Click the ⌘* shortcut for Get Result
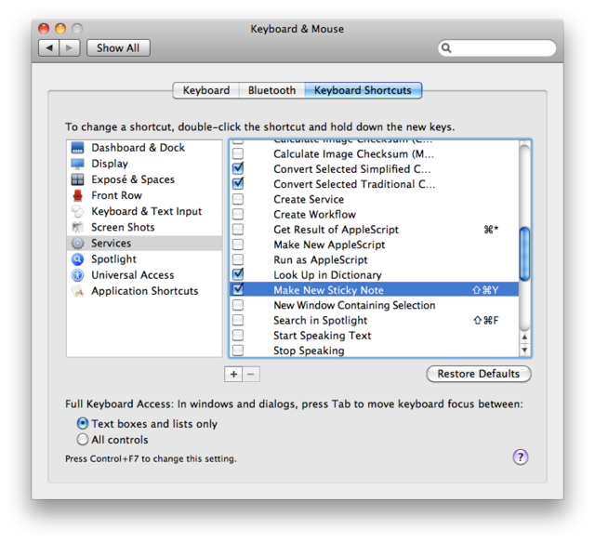This screenshot has width=595, height=543. [491, 230]
